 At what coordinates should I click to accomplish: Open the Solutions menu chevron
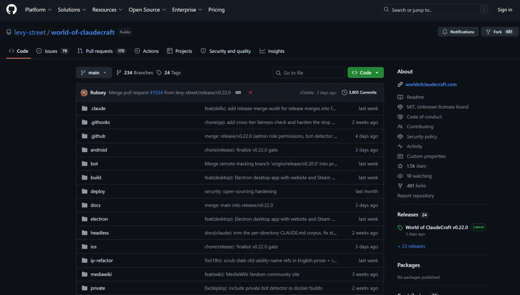pyautogui.click(x=84, y=10)
